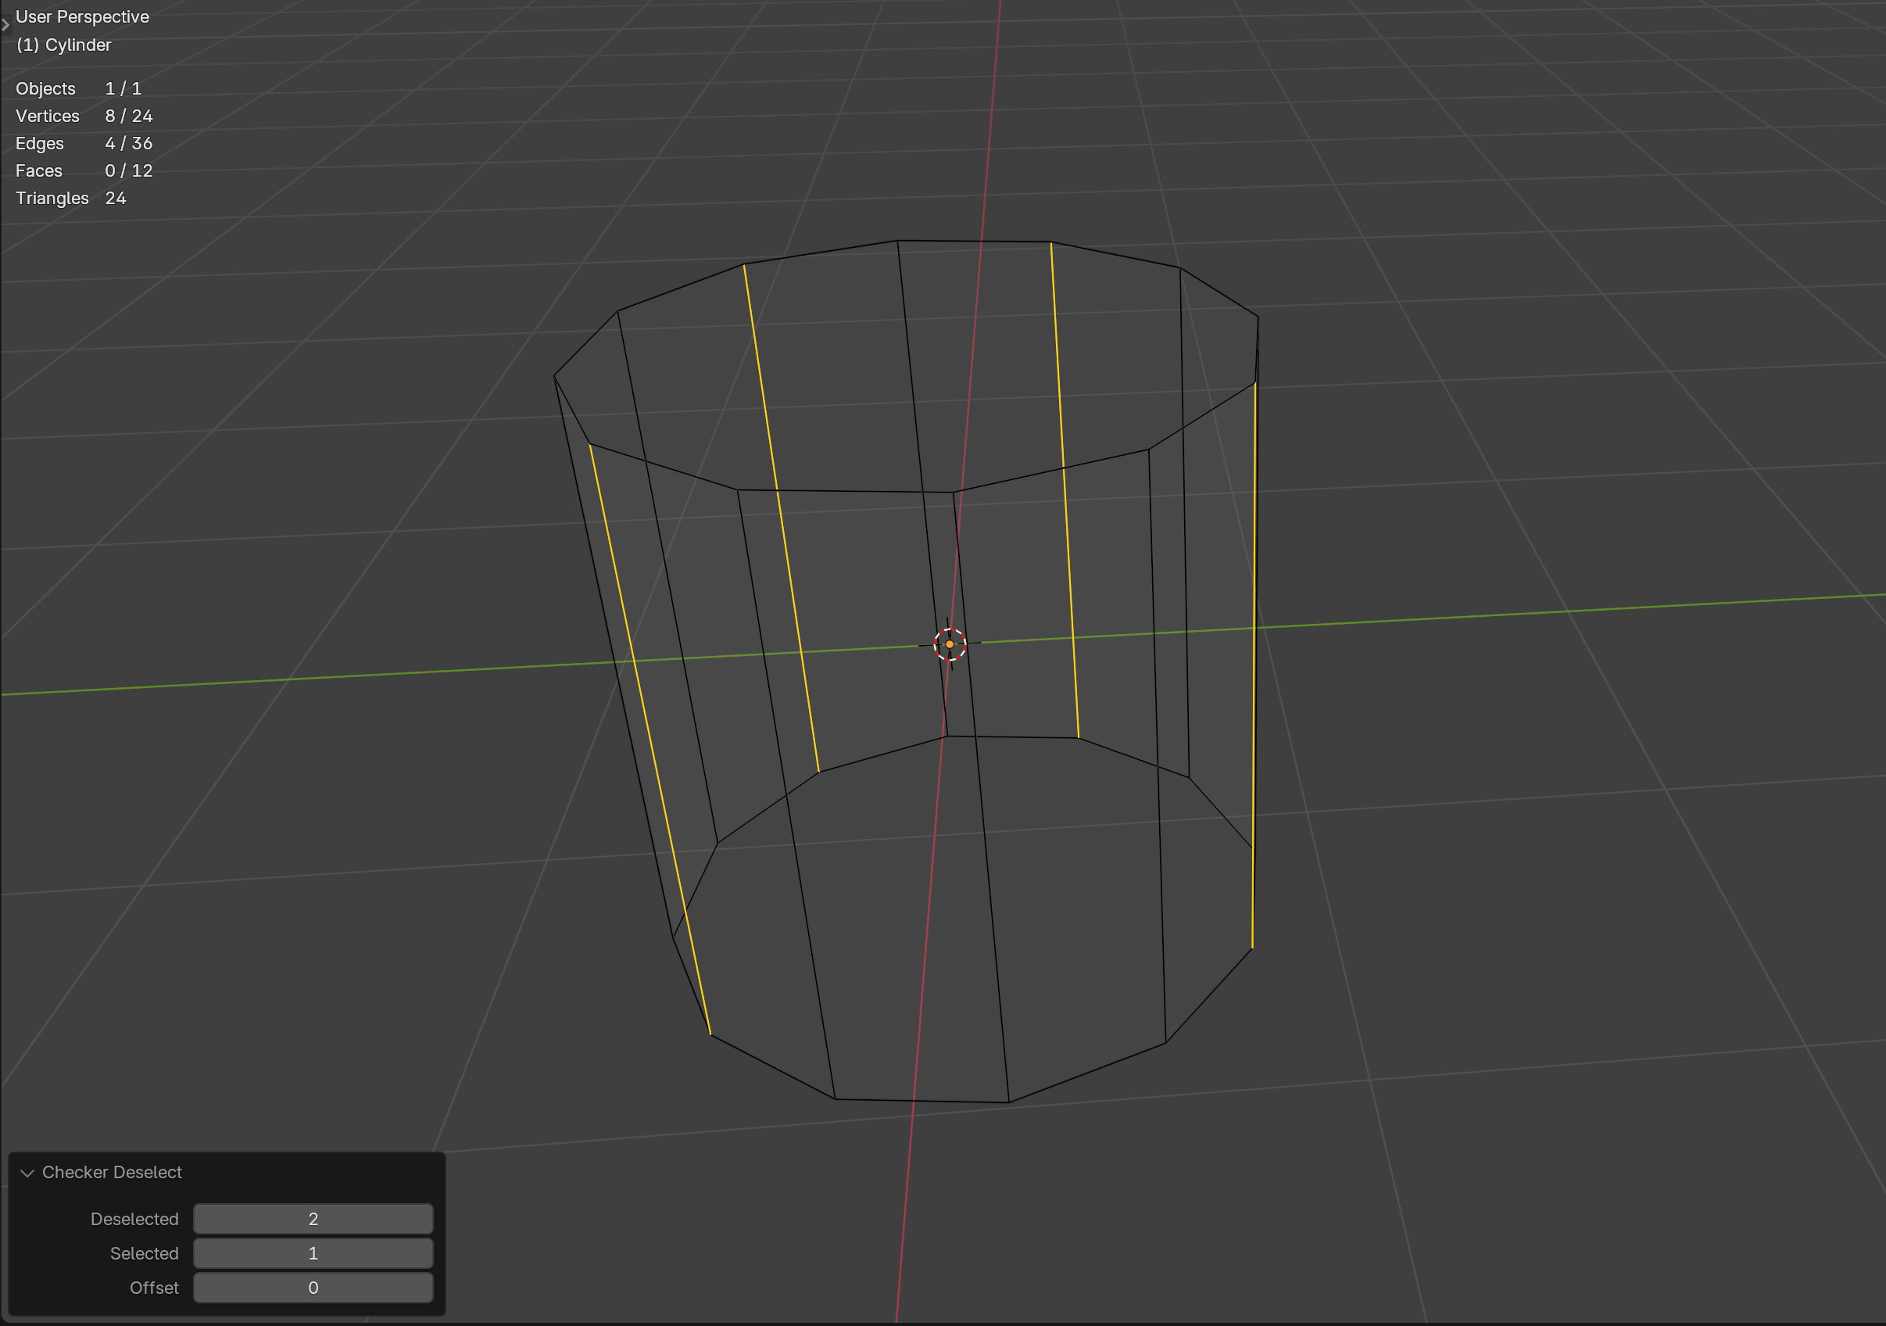Click the 3D cursor at cylinder center
The width and height of the screenshot is (1886, 1326).
click(950, 644)
